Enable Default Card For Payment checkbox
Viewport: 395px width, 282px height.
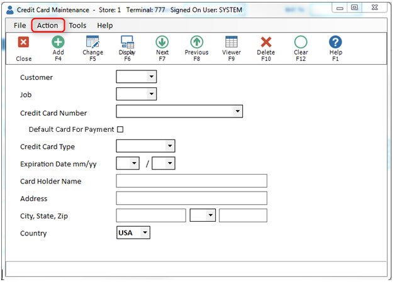pos(120,129)
